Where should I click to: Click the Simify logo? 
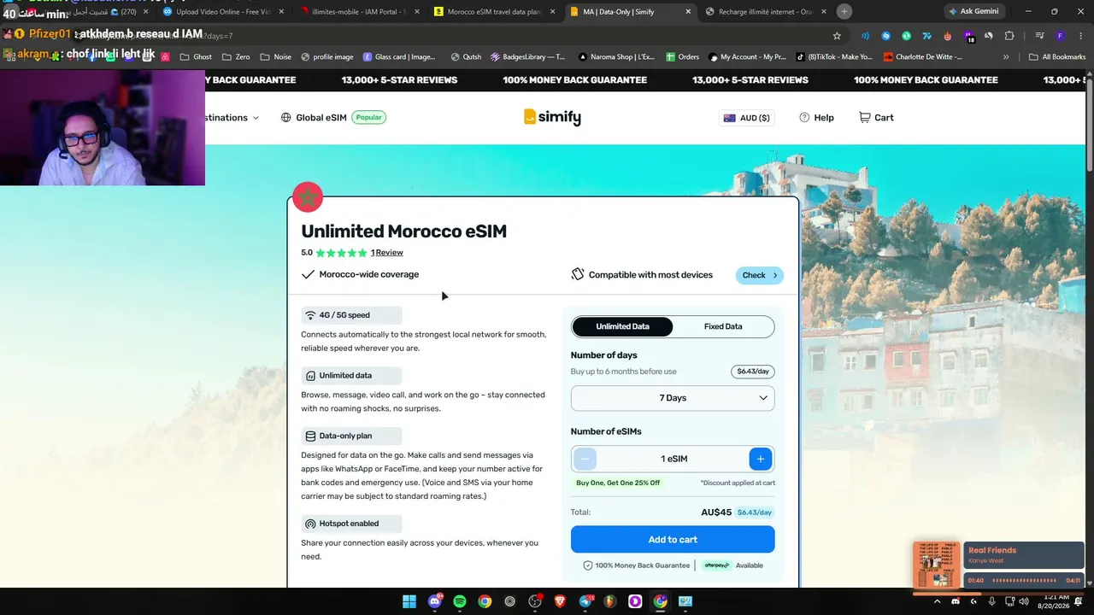click(x=552, y=117)
